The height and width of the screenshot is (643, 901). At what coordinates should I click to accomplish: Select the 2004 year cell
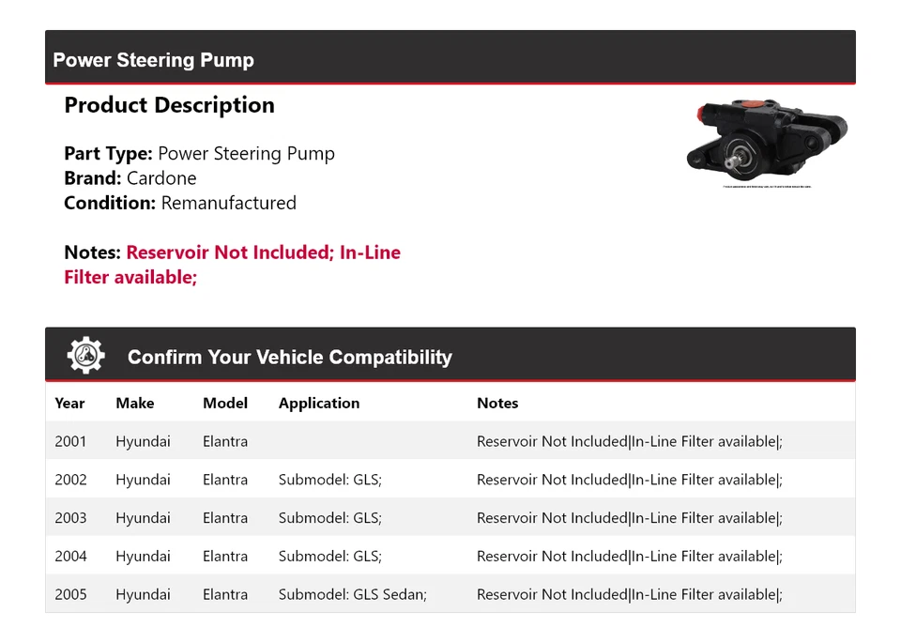pos(70,557)
